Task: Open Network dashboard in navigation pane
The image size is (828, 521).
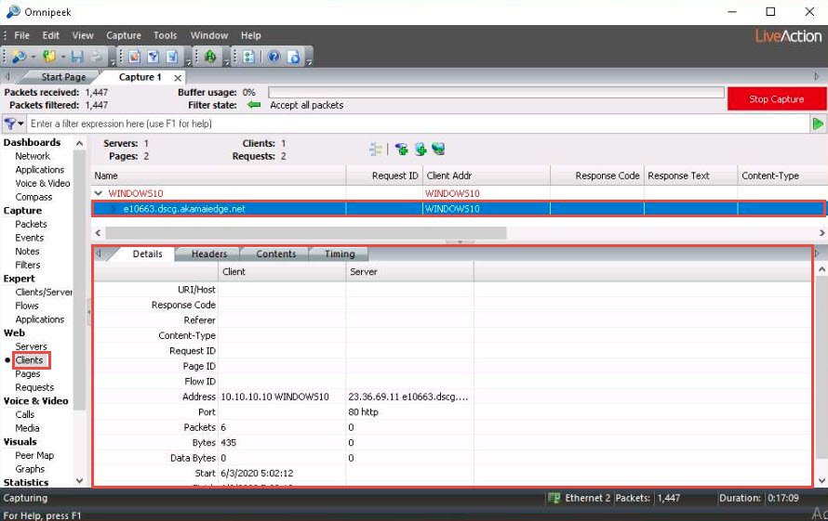Action: point(33,156)
